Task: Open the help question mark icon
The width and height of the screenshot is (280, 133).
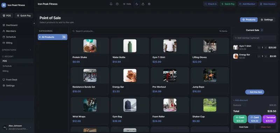Action: (117, 4)
